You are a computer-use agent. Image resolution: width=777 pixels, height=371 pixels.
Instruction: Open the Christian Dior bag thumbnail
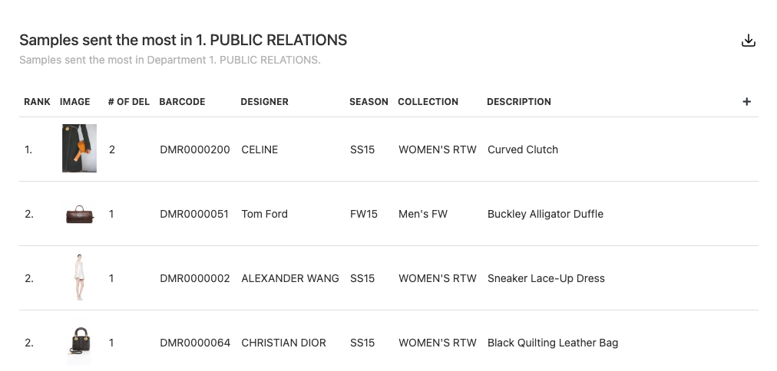[80, 342]
